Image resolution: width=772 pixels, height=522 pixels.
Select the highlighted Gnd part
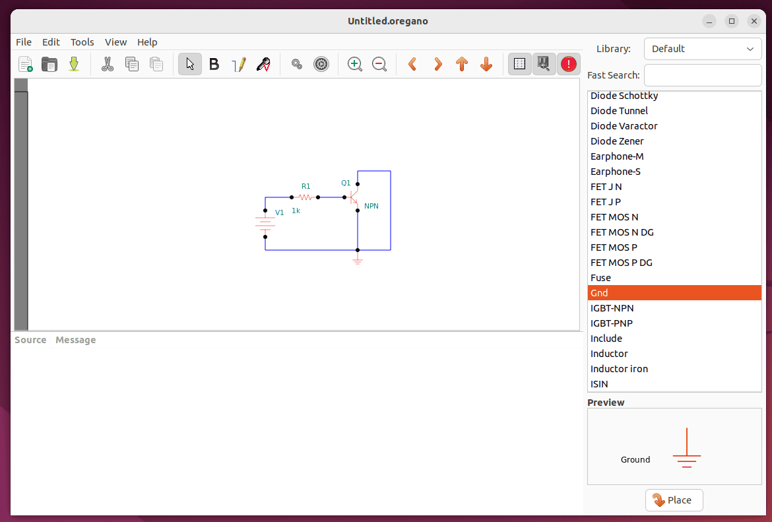point(674,293)
